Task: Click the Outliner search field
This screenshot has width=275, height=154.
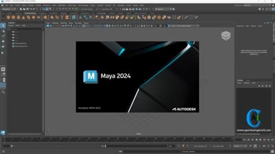Action: pos(27,29)
